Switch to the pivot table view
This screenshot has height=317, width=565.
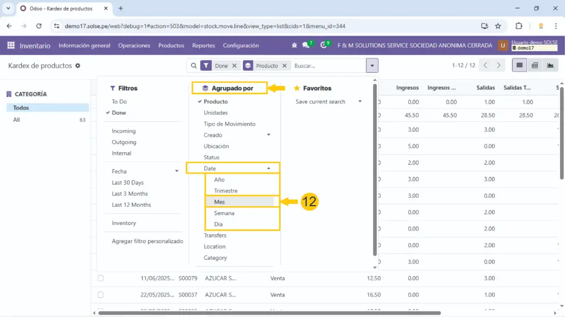(x=535, y=66)
